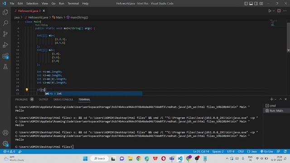Open the Testing flask view

click(5, 67)
